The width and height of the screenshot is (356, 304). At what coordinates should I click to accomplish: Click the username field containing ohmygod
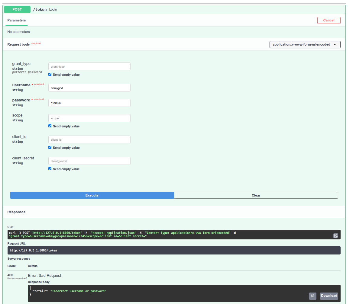89,88
